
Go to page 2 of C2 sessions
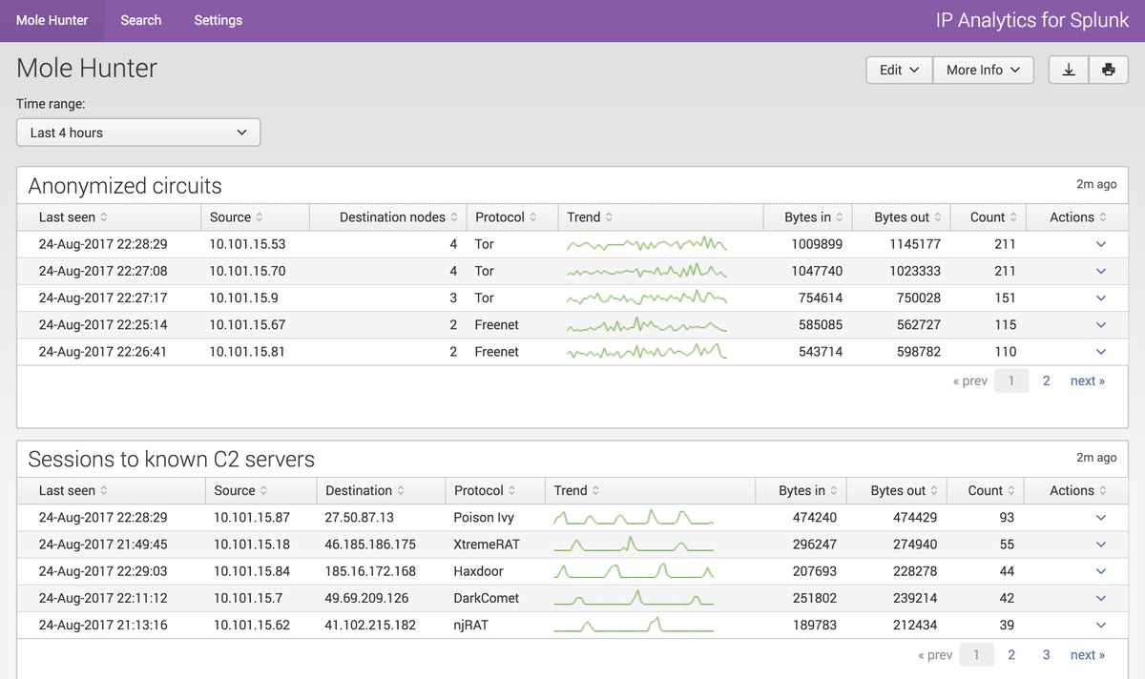point(1011,654)
